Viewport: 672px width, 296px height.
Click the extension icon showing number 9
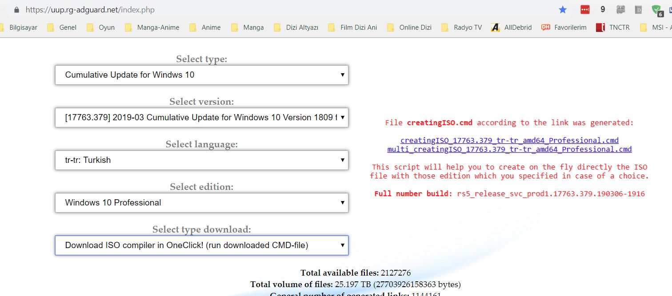[x=603, y=9]
